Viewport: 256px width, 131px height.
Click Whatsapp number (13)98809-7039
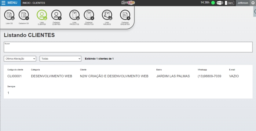tap(210, 76)
